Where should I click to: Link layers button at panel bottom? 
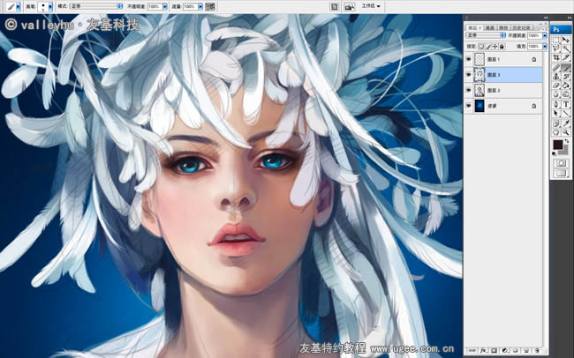(472, 350)
